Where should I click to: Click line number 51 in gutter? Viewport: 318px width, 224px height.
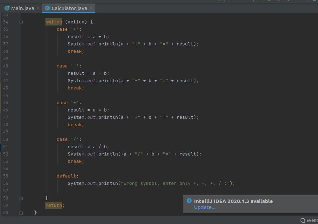(6, 147)
